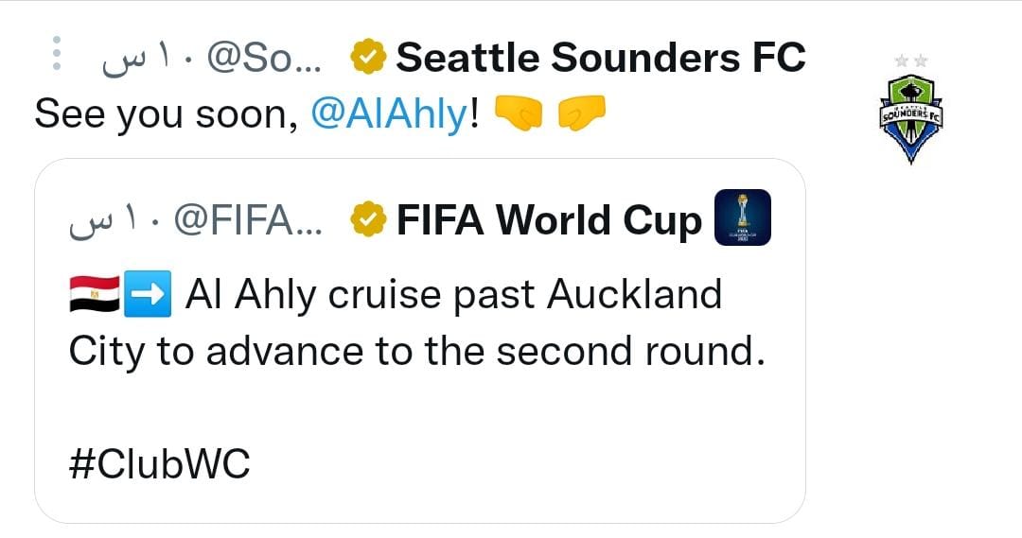Open the FIFA World Cup display name
This screenshot has height=538, width=1022.
click(x=549, y=220)
